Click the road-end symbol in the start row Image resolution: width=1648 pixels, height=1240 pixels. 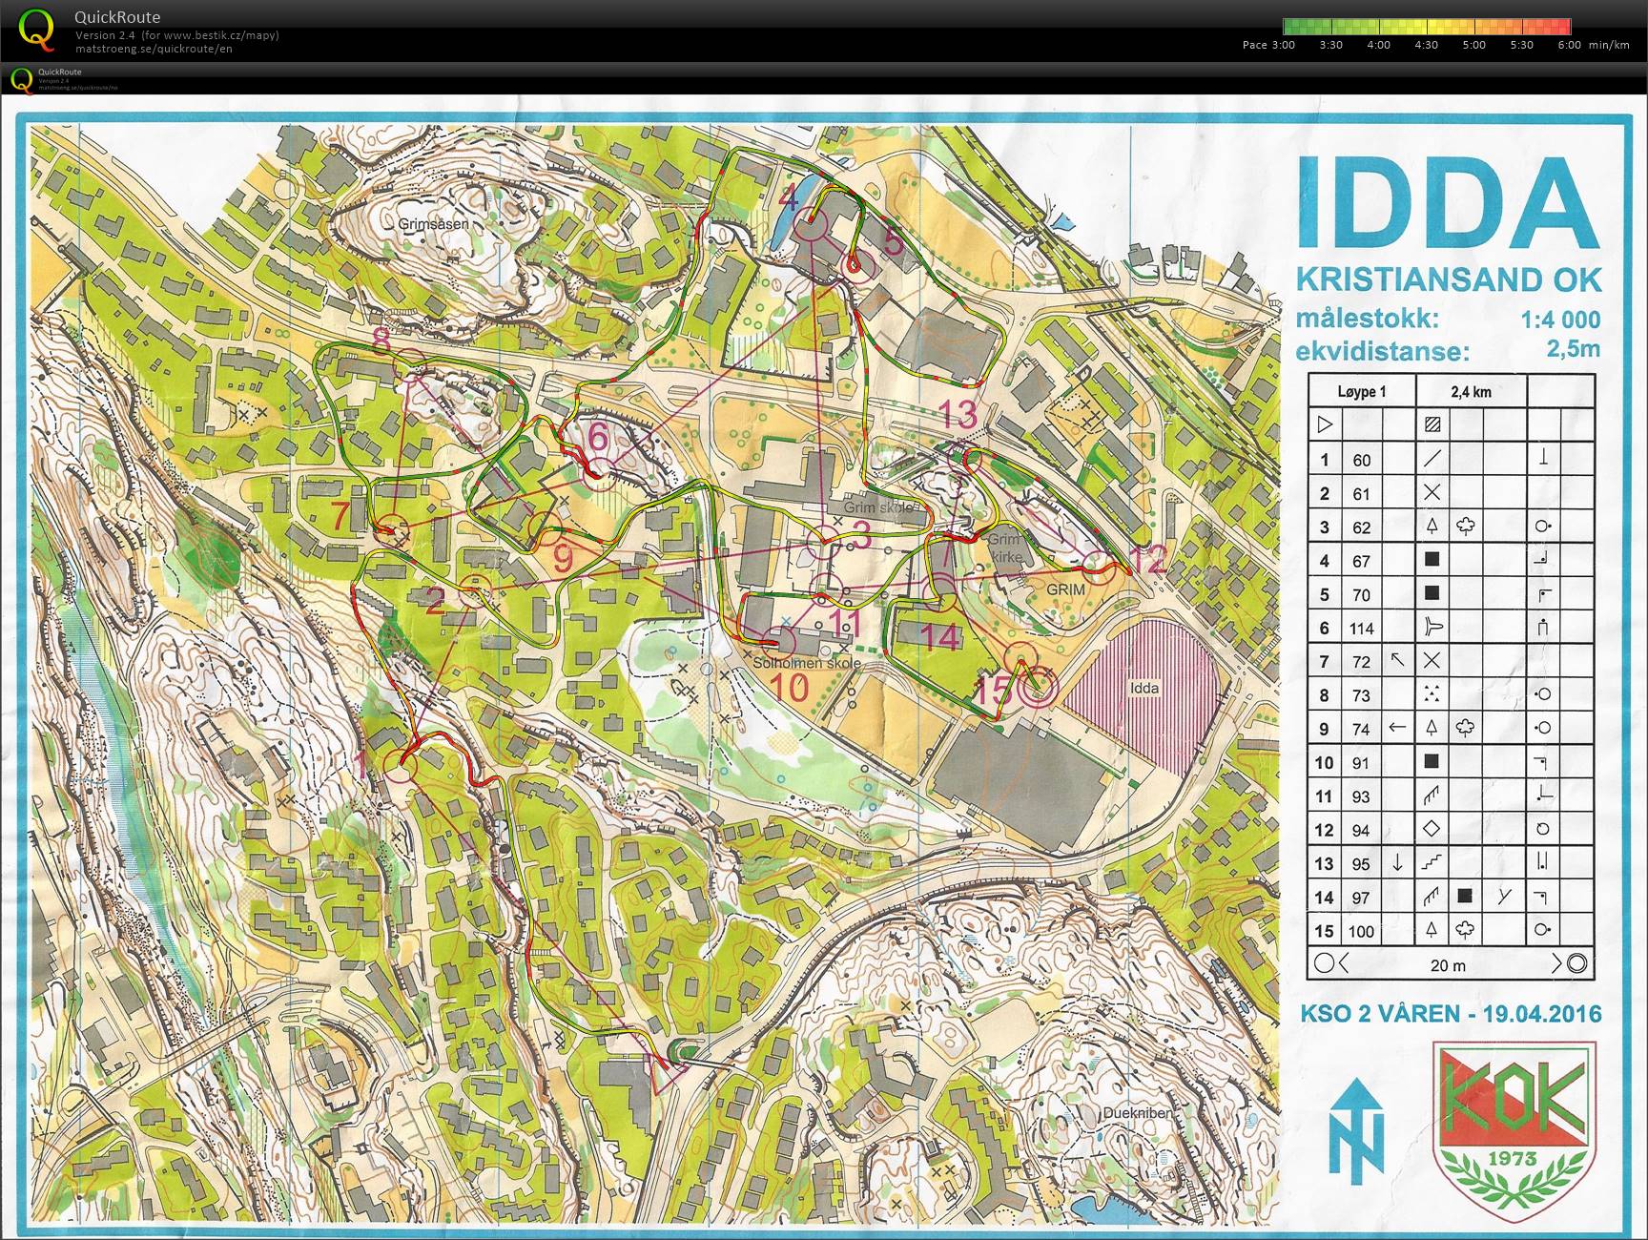click(x=1432, y=424)
